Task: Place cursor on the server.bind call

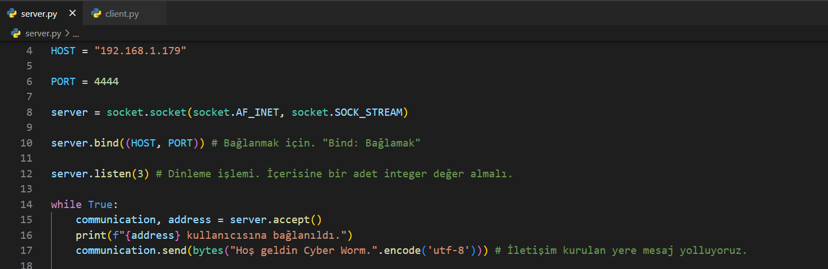Action: pos(106,143)
